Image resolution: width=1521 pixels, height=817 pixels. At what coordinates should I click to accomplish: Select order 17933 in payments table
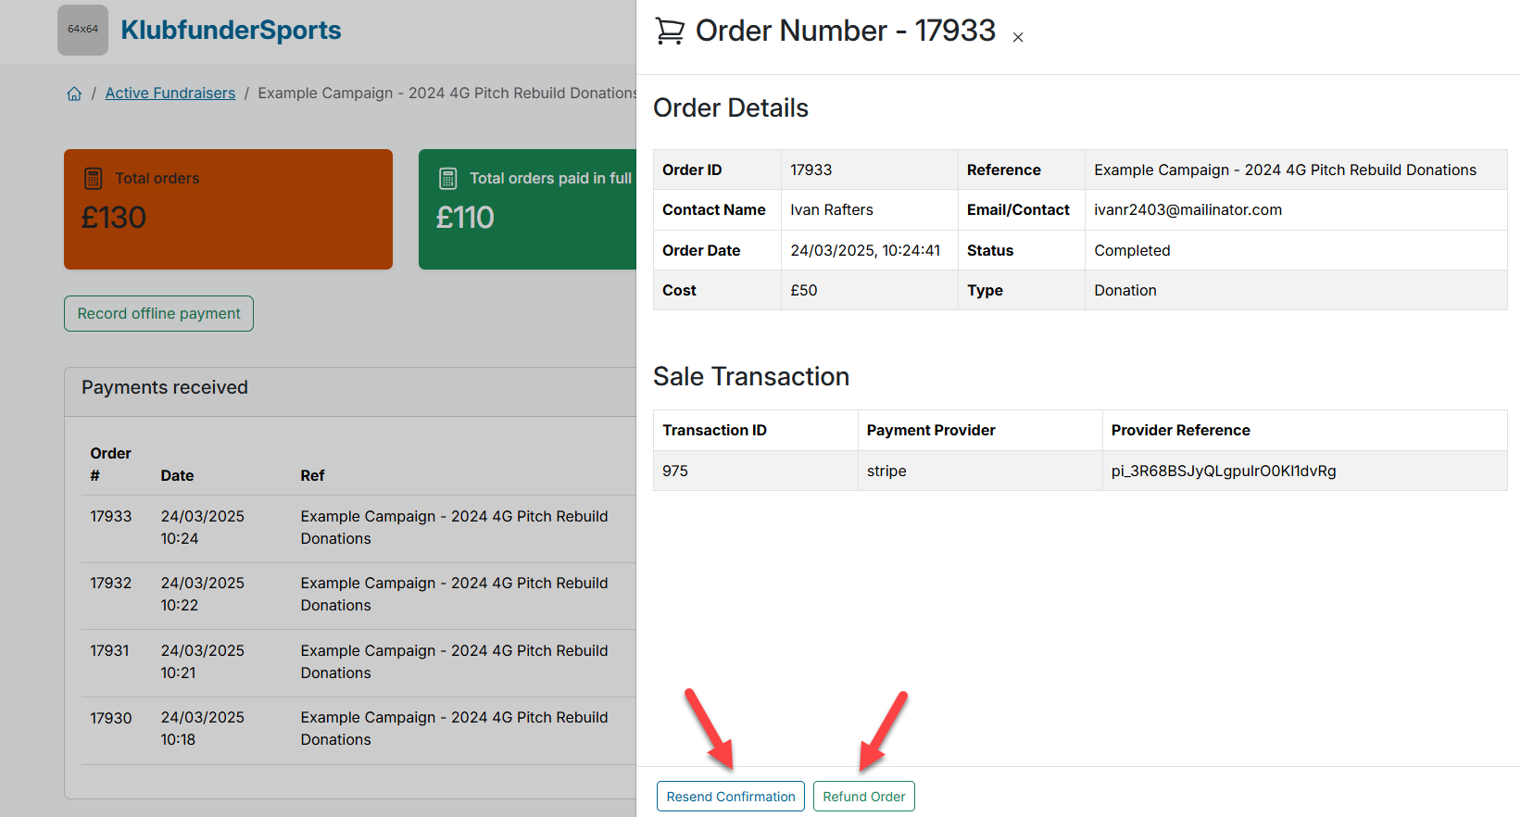pyautogui.click(x=111, y=516)
